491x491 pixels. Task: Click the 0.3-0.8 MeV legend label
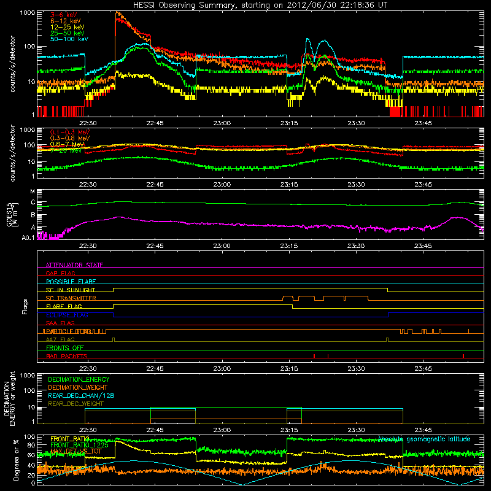click(x=70, y=138)
